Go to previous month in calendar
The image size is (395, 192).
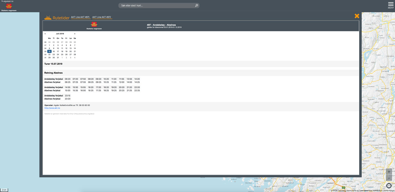point(45,34)
